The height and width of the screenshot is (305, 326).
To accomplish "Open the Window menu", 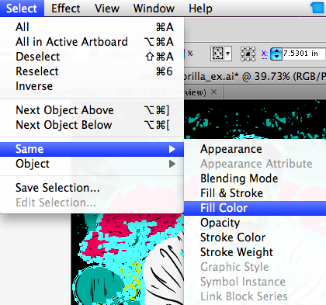I will click(154, 9).
